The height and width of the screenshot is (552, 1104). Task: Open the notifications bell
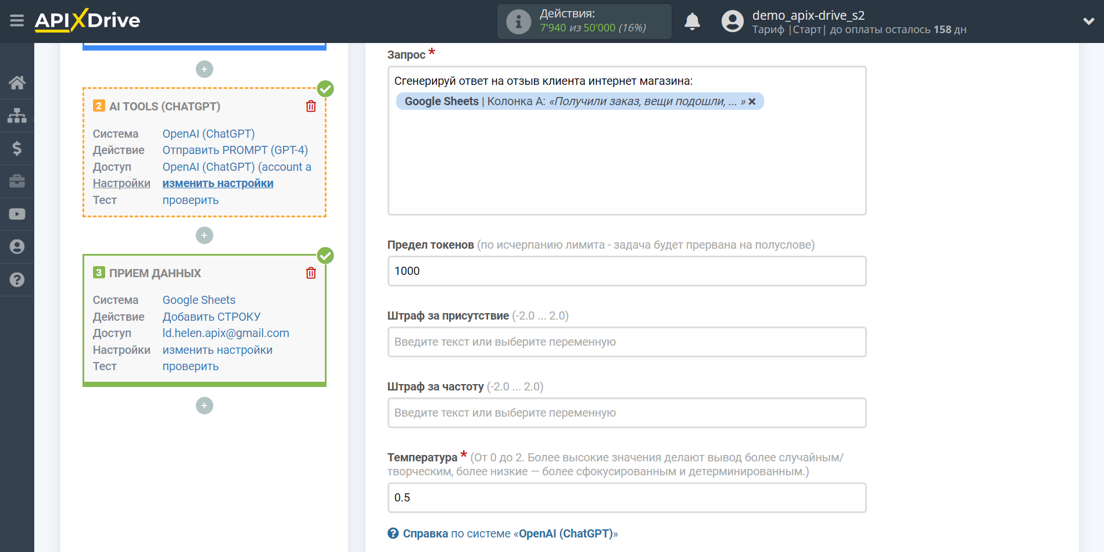692,21
